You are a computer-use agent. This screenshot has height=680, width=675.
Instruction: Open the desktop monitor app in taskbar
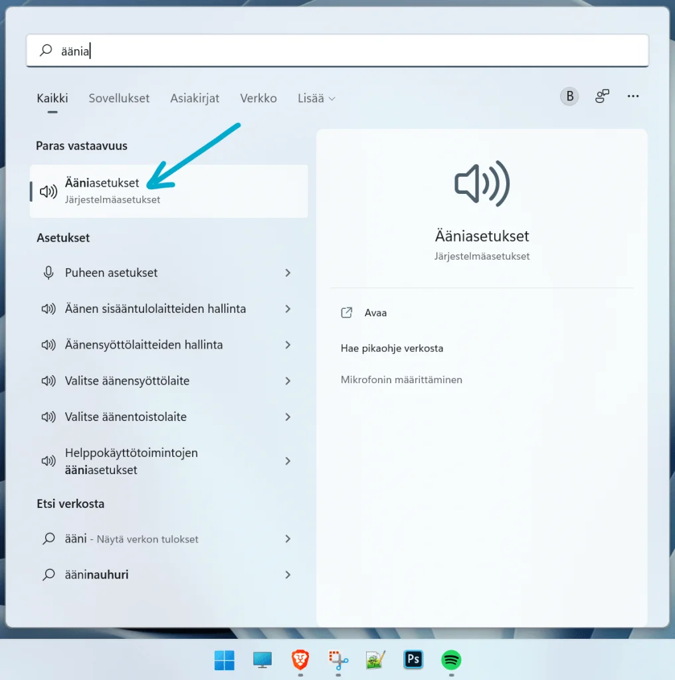point(262,660)
